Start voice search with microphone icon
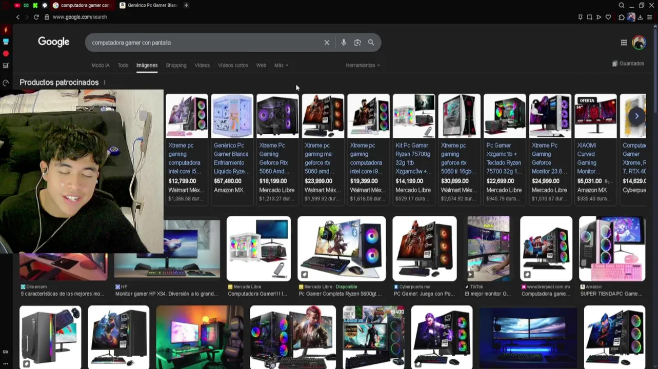658x369 pixels. 344,43
